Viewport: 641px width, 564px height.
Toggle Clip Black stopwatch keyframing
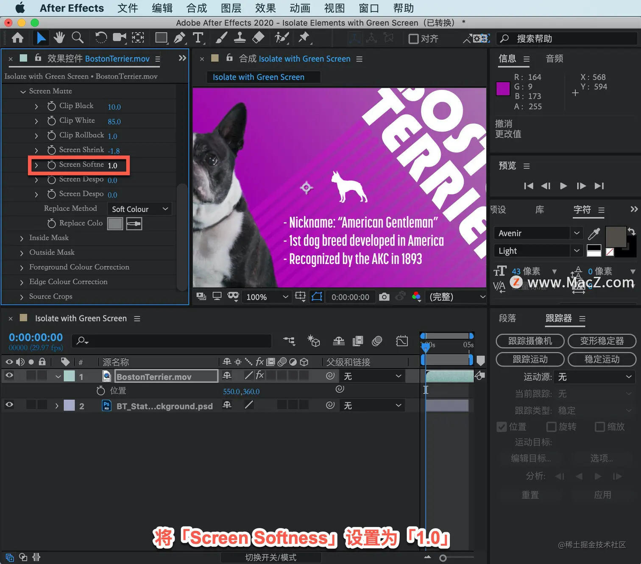[x=51, y=106]
